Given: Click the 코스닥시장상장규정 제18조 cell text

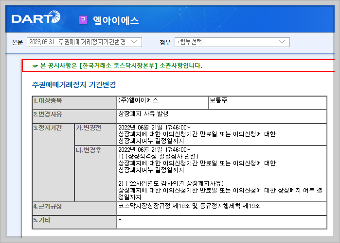Looking at the screenshot, I should [x=189, y=206].
